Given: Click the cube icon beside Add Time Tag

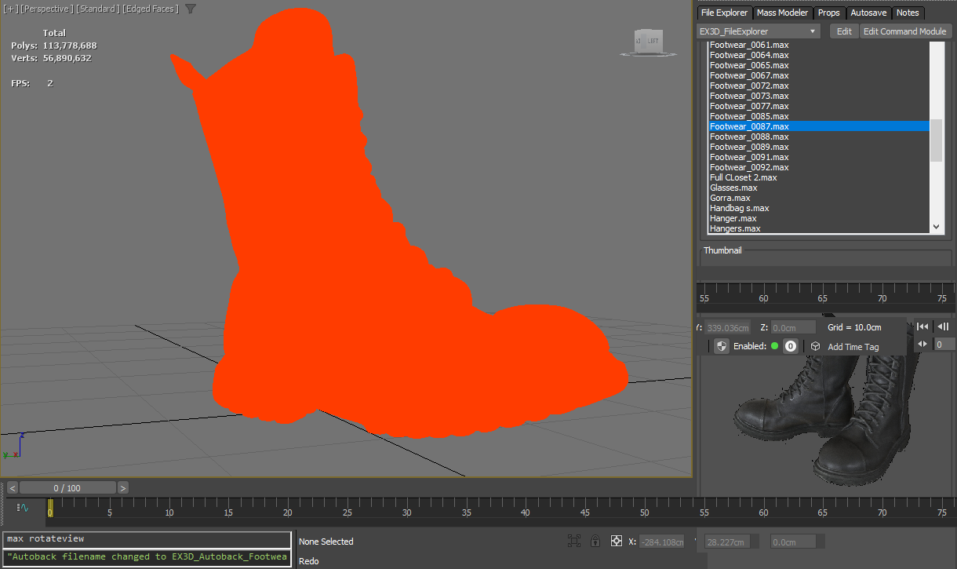Looking at the screenshot, I should [816, 346].
